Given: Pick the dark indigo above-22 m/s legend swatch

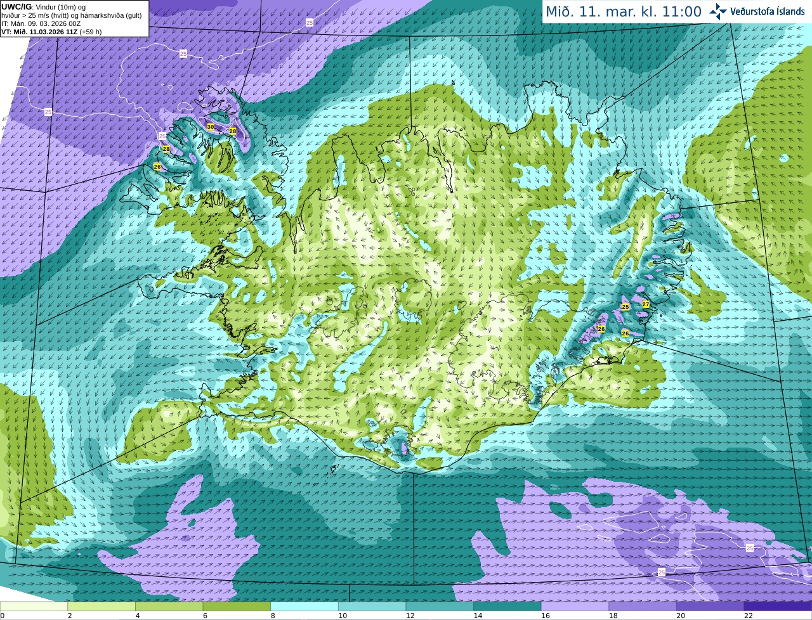Looking at the screenshot, I should [778, 606].
